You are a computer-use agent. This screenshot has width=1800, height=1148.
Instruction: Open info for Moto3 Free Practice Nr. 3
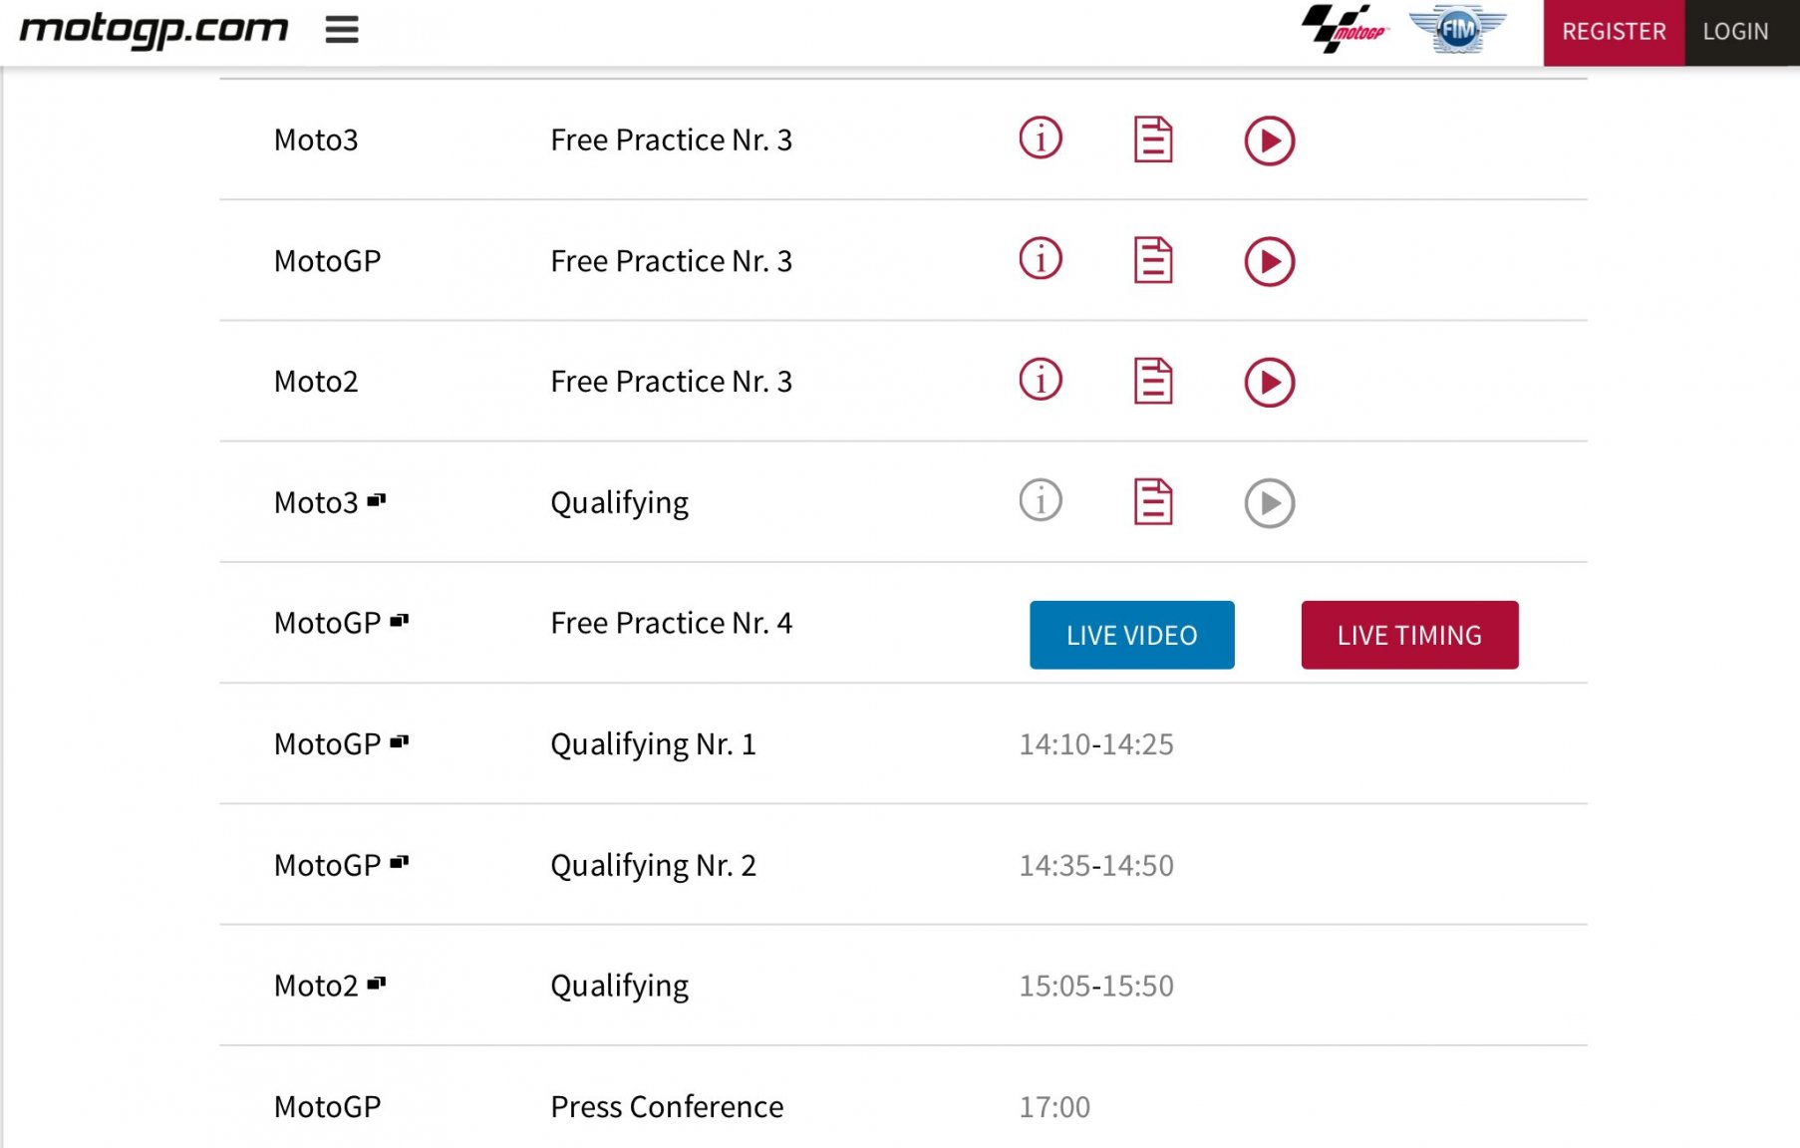coord(1041,138)
